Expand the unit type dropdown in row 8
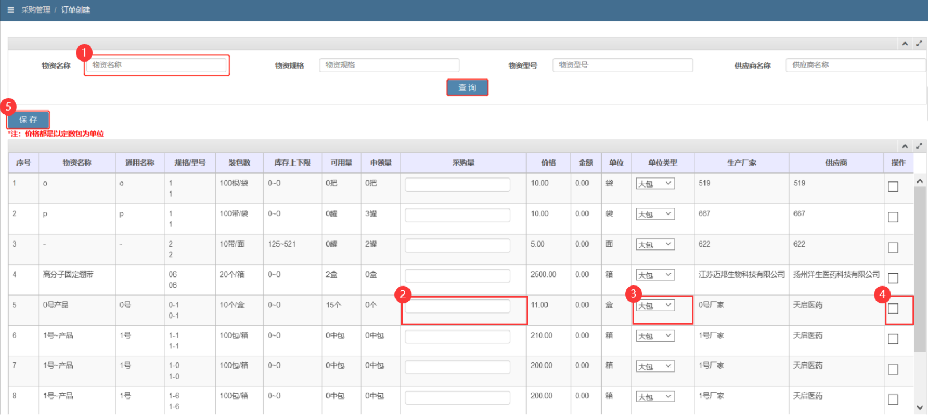 655,397
